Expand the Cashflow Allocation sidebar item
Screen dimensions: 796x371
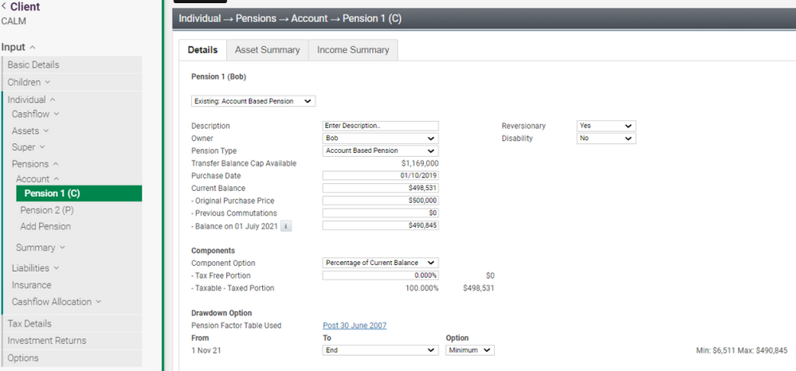57,302
